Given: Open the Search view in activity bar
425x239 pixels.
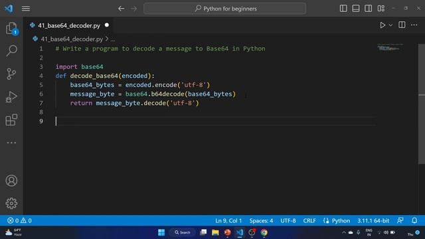Looking at the screenshot, I should pyautogui.click(x=11, y=50).
